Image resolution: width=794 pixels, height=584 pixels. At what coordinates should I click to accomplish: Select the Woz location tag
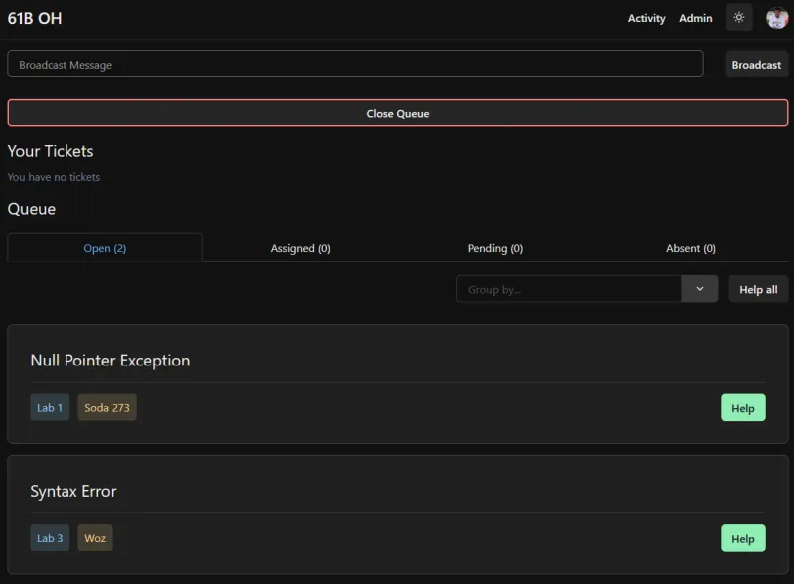point(95,538)
